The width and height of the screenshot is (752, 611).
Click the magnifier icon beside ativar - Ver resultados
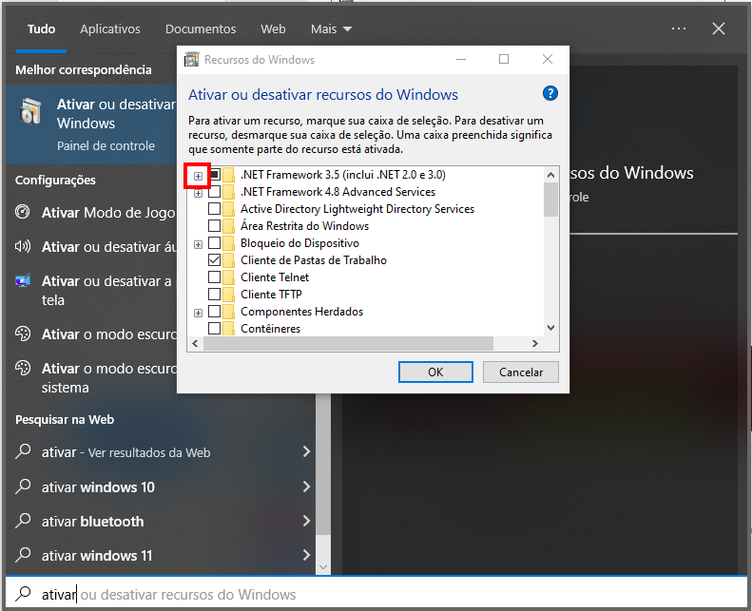(23, 451)
